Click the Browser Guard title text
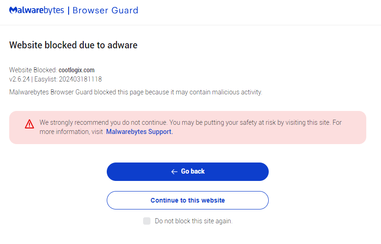 click(105, 10)
